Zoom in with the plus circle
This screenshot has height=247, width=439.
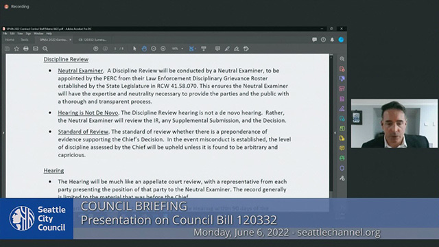tap(163, 49)
